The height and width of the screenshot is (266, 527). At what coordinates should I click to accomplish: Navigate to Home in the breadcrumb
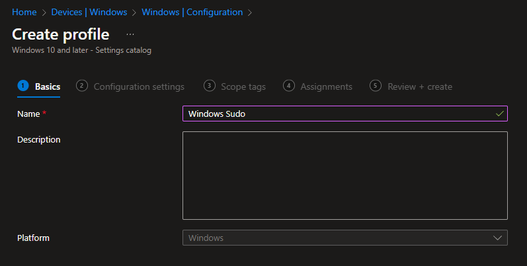(24, 12)
